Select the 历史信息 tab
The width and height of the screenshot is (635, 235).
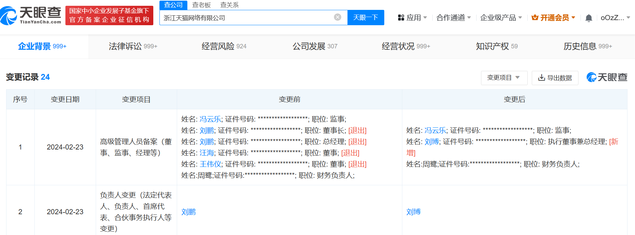588,46
